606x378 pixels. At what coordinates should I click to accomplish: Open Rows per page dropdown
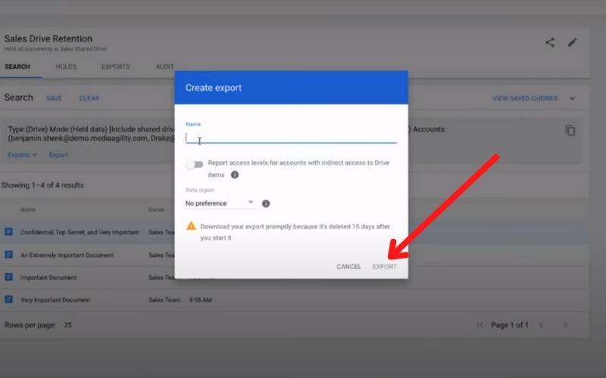67,325
